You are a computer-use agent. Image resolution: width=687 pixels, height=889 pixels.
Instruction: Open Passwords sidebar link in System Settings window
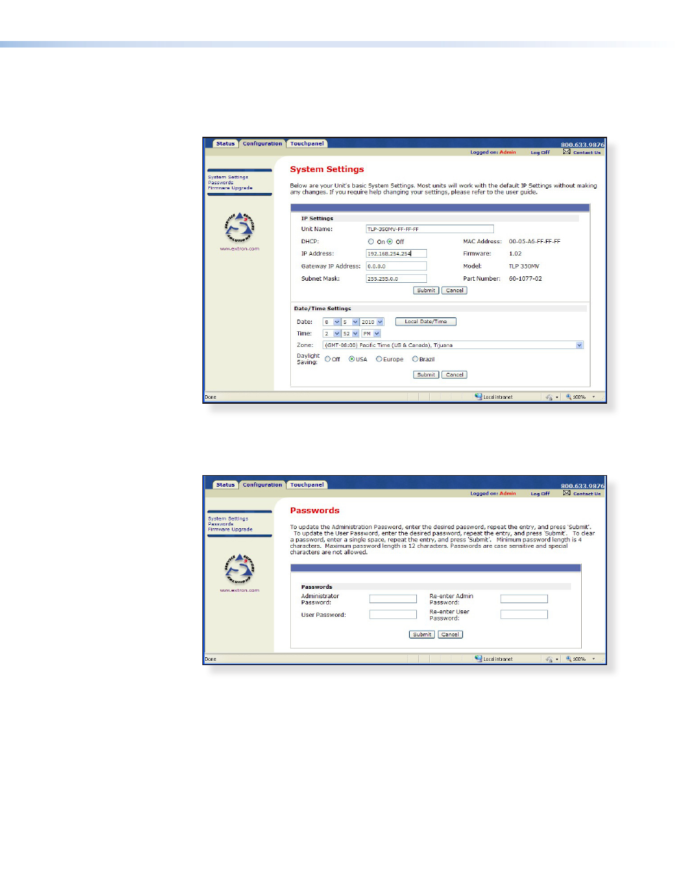(x=220, y=183)
